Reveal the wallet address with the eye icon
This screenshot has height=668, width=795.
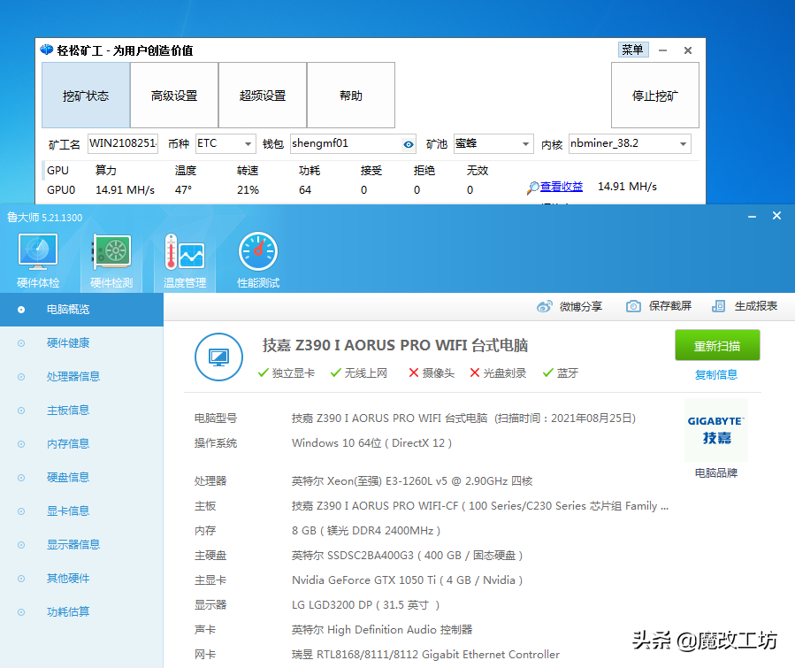pos(408,143)
